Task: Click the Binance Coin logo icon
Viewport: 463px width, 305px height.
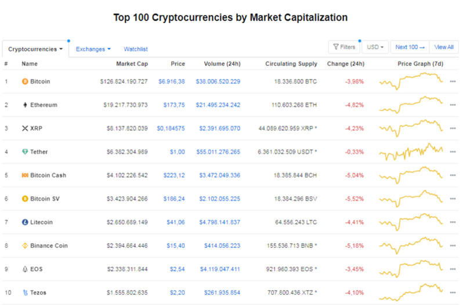Action: [x=25, y=245]
